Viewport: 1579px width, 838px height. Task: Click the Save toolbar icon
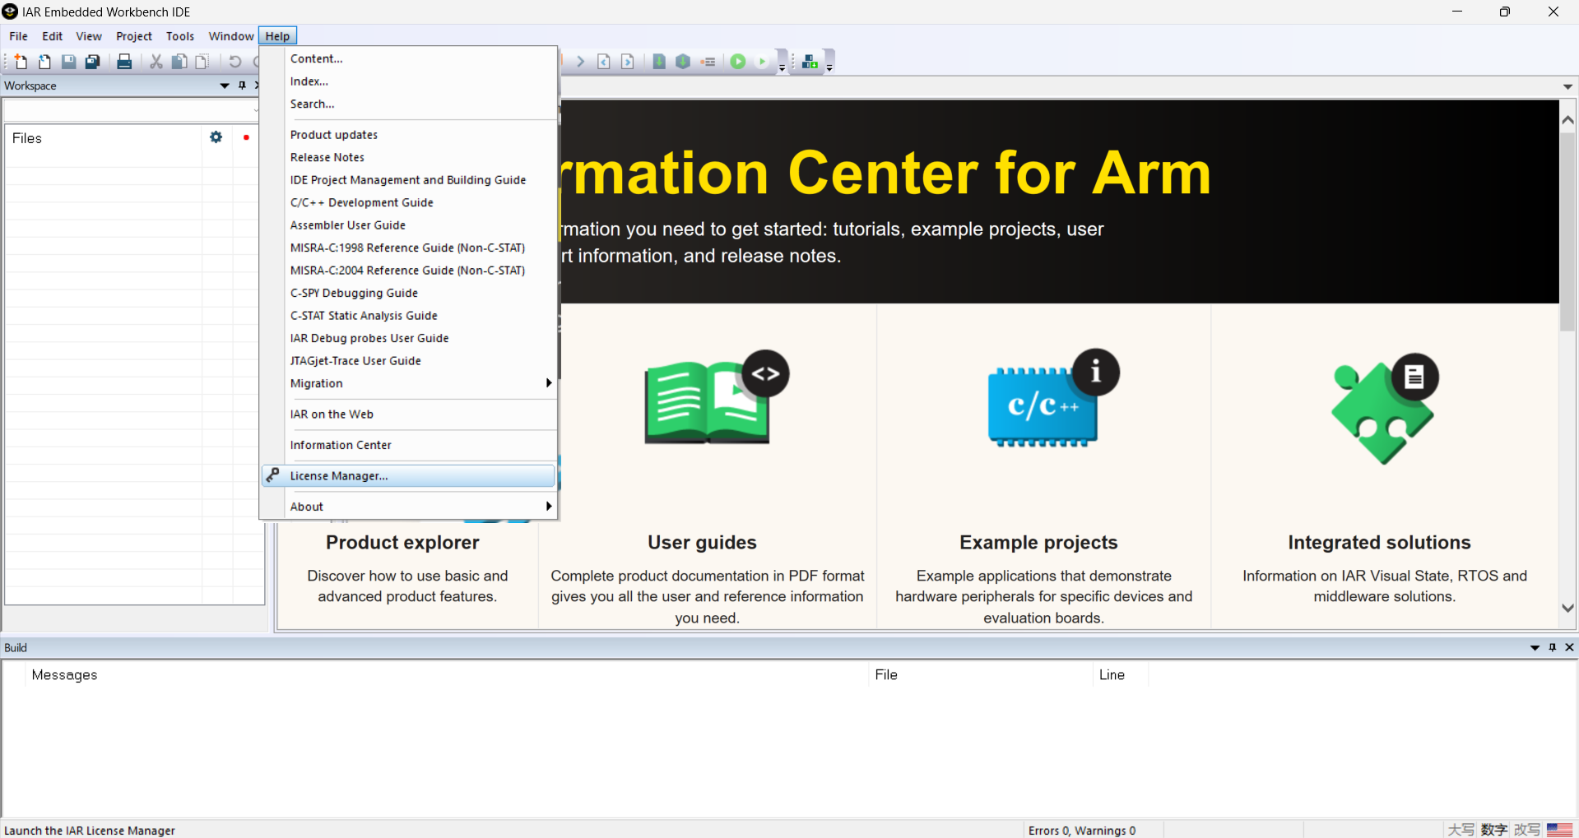(x=69, y=62)
